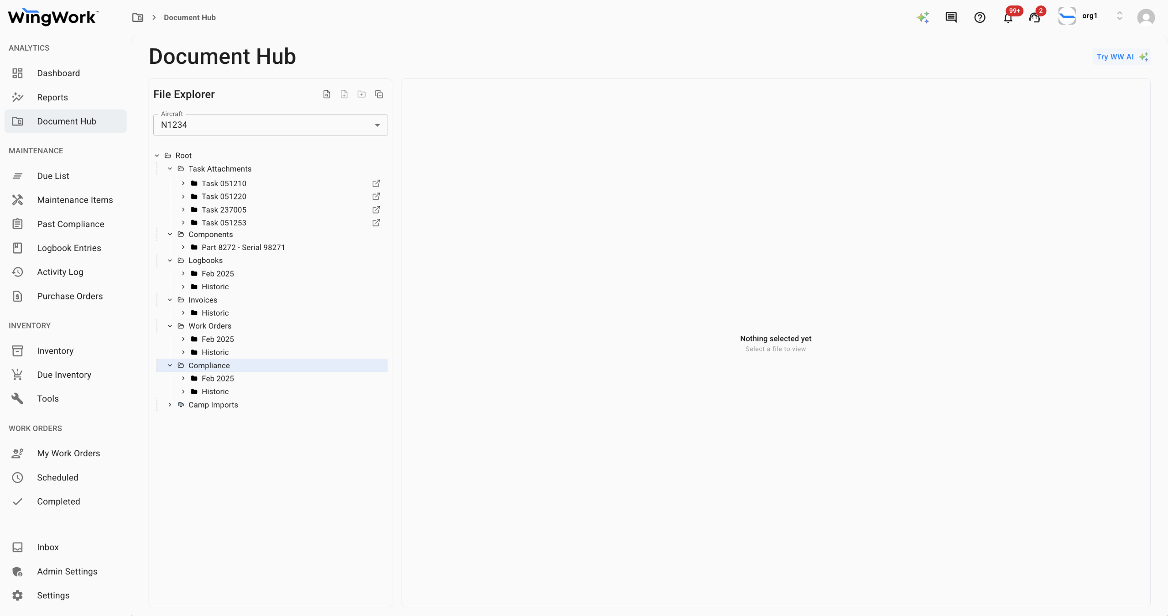Click the AI sparkle icon in top bar
Viewport: 1168px width, 616px height.
click(923, 18)
